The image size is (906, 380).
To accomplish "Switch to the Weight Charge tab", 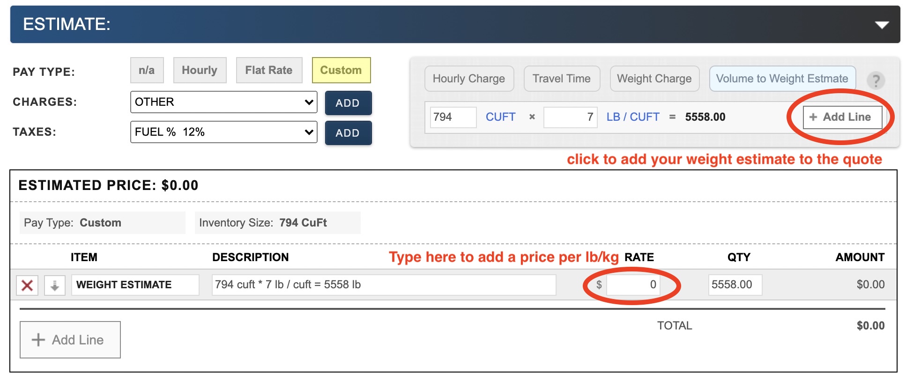I will click(654, 79).
